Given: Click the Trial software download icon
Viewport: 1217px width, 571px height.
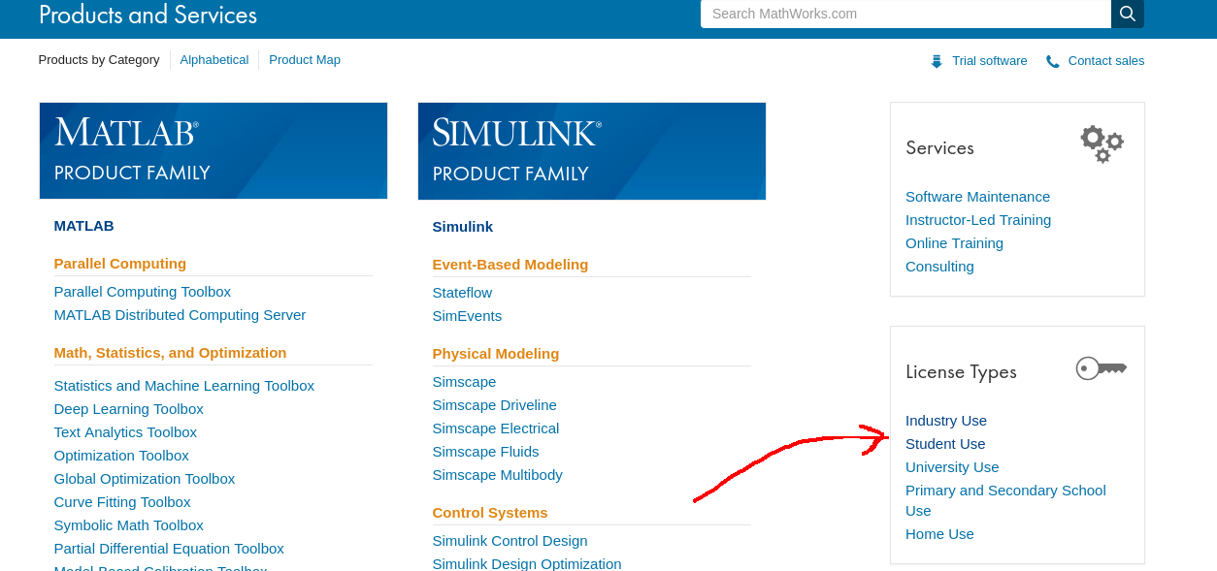Looking at the screenshot, I should pyautogui.click(x=937, y=60).
